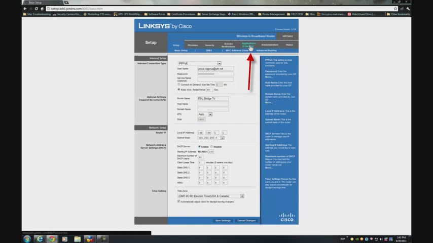433x243 pixels.
Task: Open Software Prices bookmark folder
Action: [x=154, y=14]
